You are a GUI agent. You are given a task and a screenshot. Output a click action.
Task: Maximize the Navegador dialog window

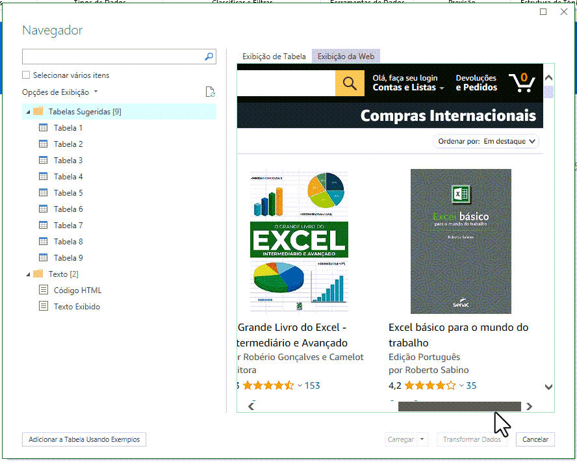tap(543, 12)
